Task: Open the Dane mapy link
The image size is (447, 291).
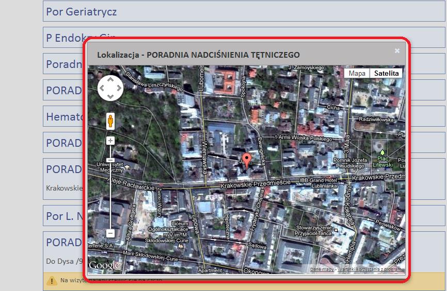Action: [322, 269]
